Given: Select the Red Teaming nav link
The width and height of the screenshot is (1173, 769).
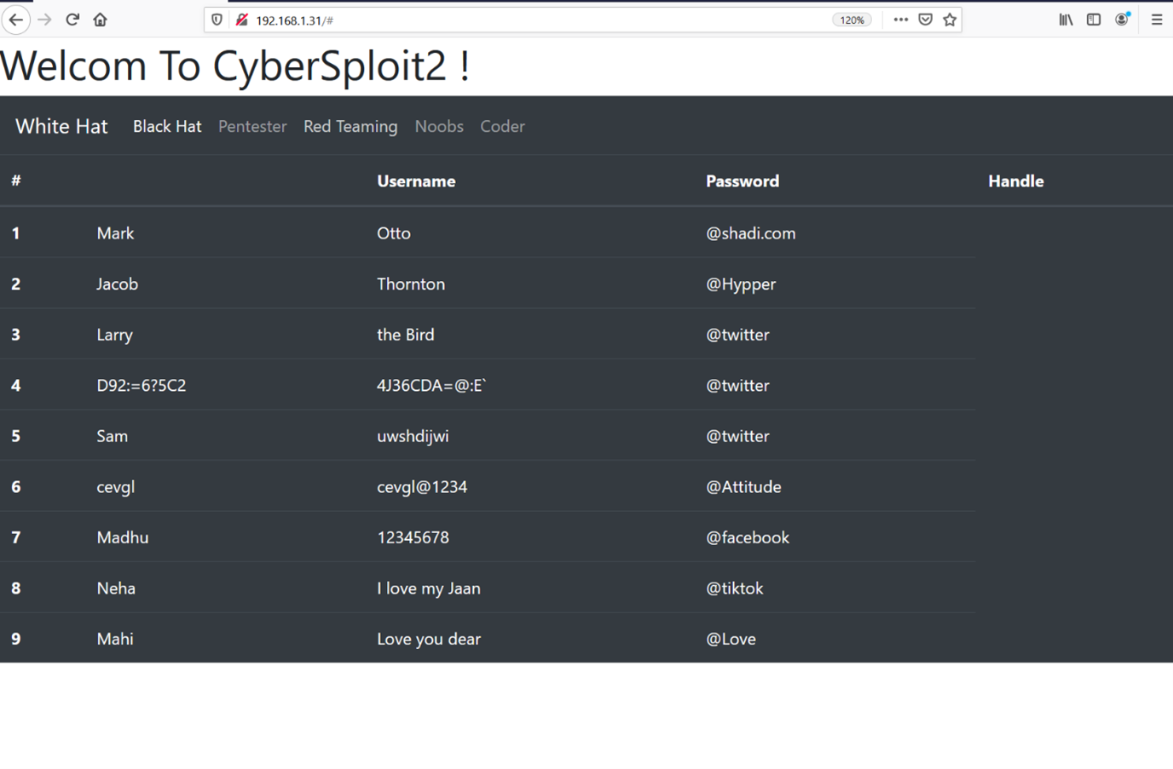Looking at the screenshot, I should point(350,127).
